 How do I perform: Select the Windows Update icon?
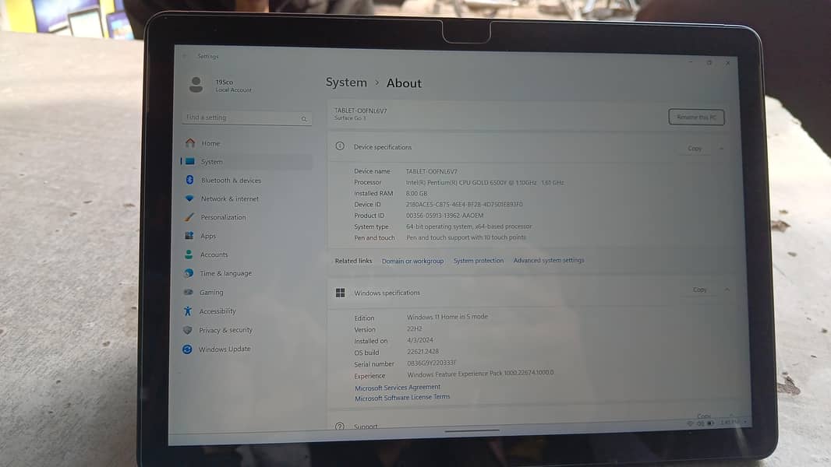[189, 349]
